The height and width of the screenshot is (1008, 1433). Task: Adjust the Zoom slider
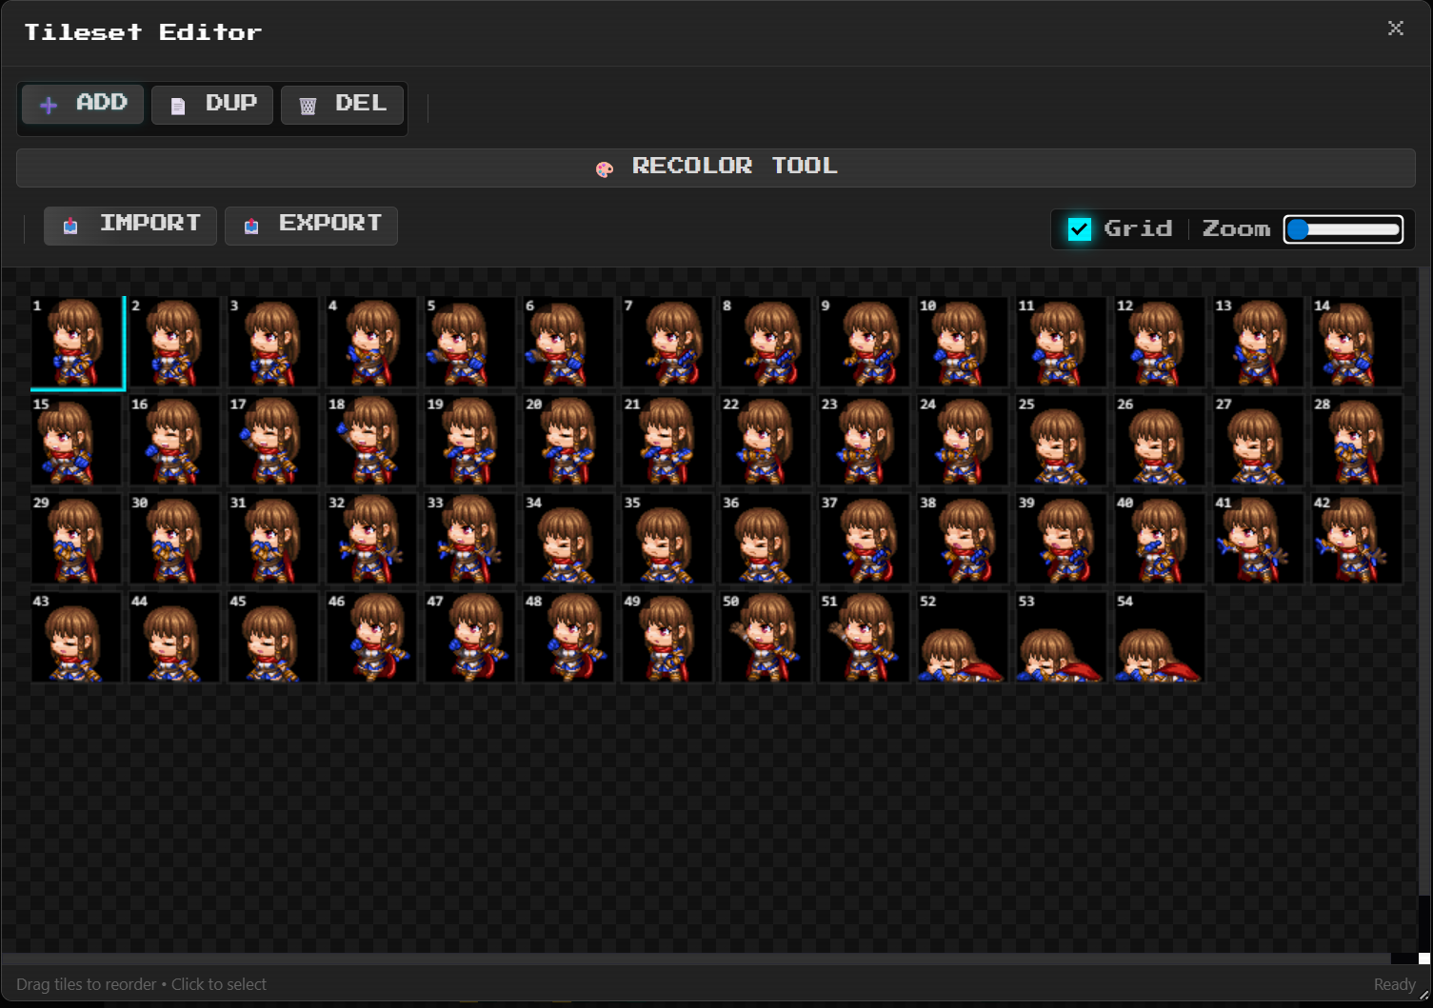click(x=1343, y=229)
